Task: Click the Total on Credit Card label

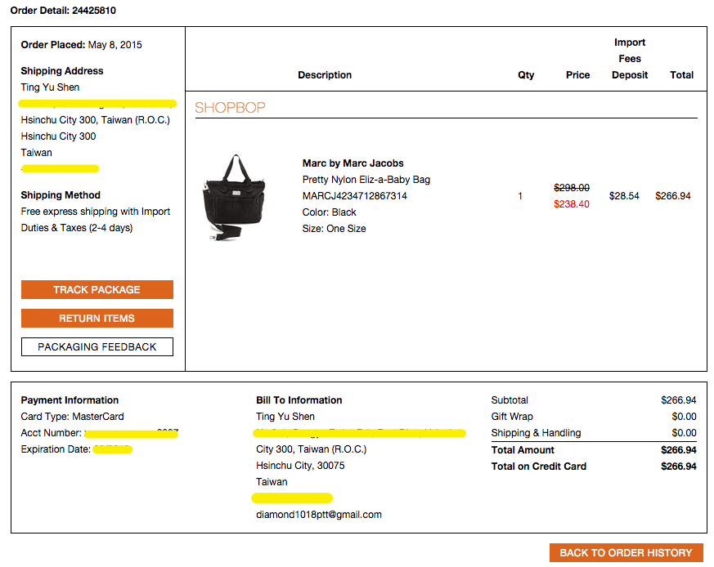Action: 539,467
